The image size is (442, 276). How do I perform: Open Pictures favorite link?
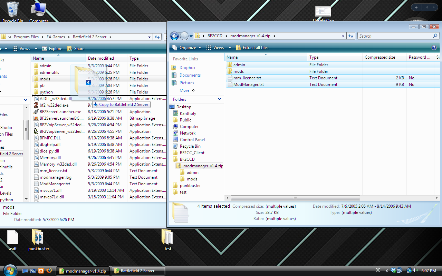(186, 83)
